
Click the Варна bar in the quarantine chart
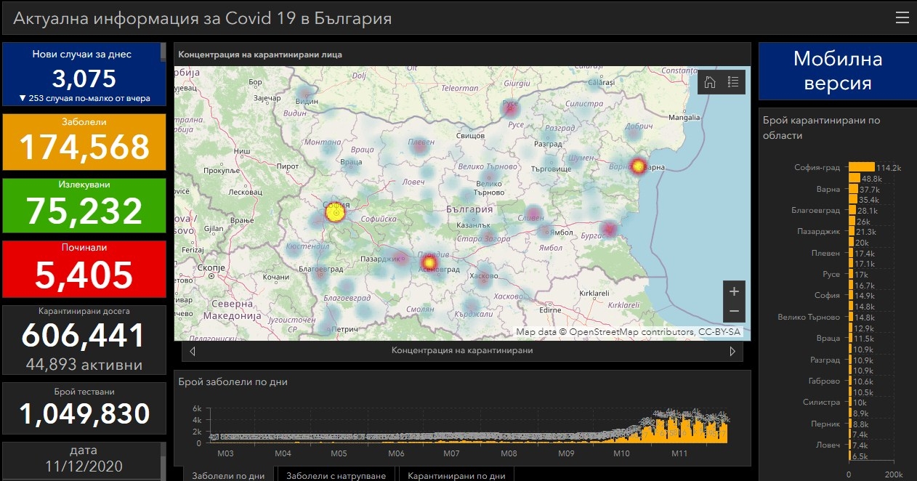click(853, 189)
